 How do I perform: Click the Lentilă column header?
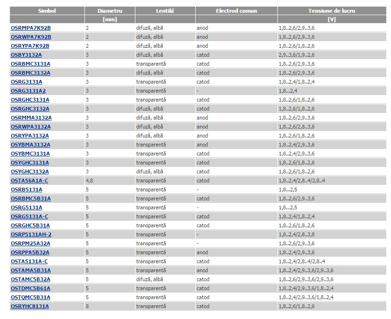pos(165,11)
